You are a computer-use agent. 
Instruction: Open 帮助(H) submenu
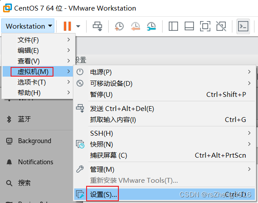[x=38, y=92]
